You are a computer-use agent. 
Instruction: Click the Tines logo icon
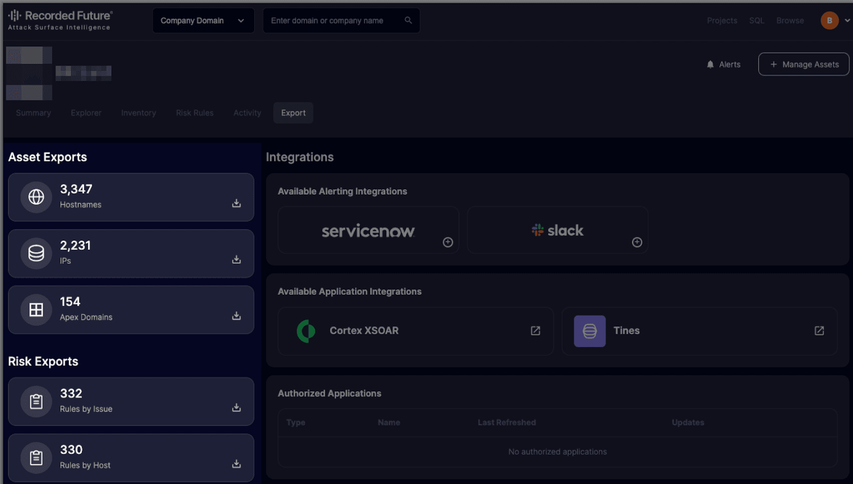pos(590,331)
